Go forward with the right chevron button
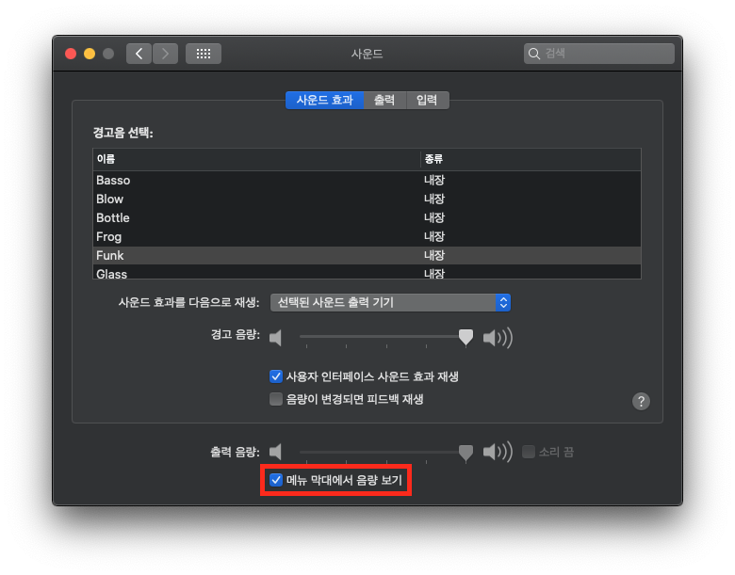Image resolution: width=735 pixels, height=575 pixels. click(x=165, y=54)
